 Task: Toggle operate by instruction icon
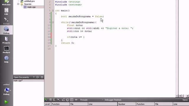click(x=72, y=100)
